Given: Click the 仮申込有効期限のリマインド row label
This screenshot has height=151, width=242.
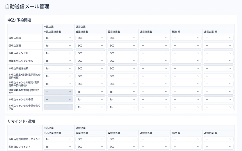Looking at the screenshot, I should pos(24,139).
